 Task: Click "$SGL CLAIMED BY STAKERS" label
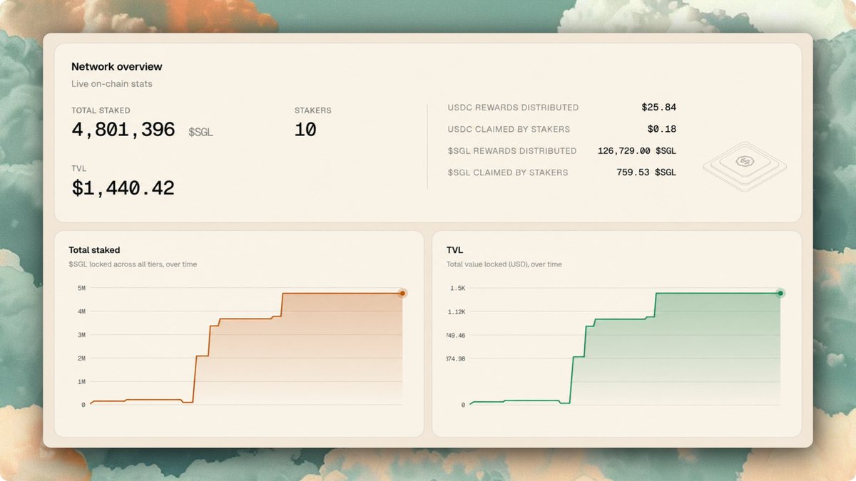[508, 172]
